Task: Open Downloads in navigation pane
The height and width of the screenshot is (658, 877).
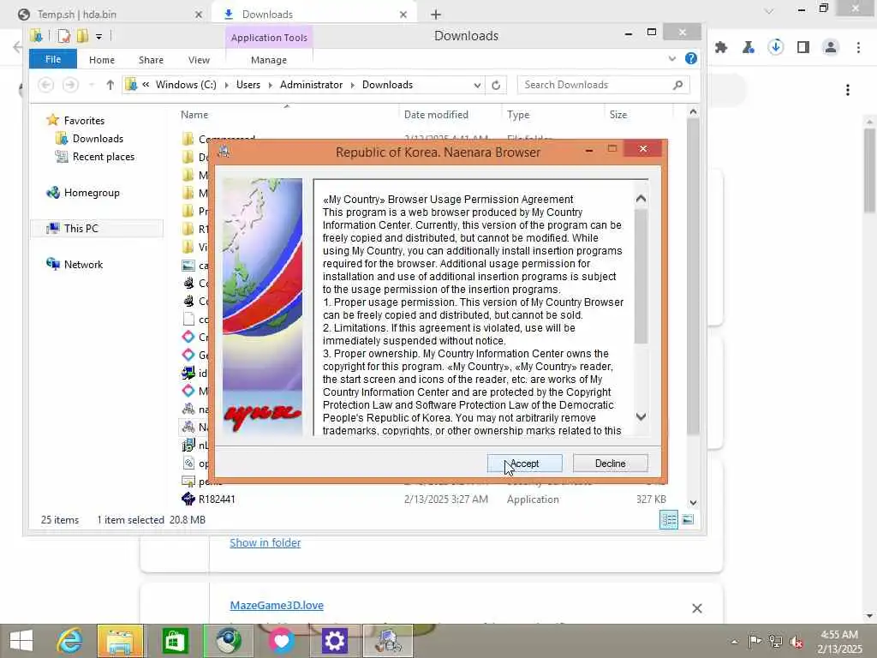Action: pos(98,139)
